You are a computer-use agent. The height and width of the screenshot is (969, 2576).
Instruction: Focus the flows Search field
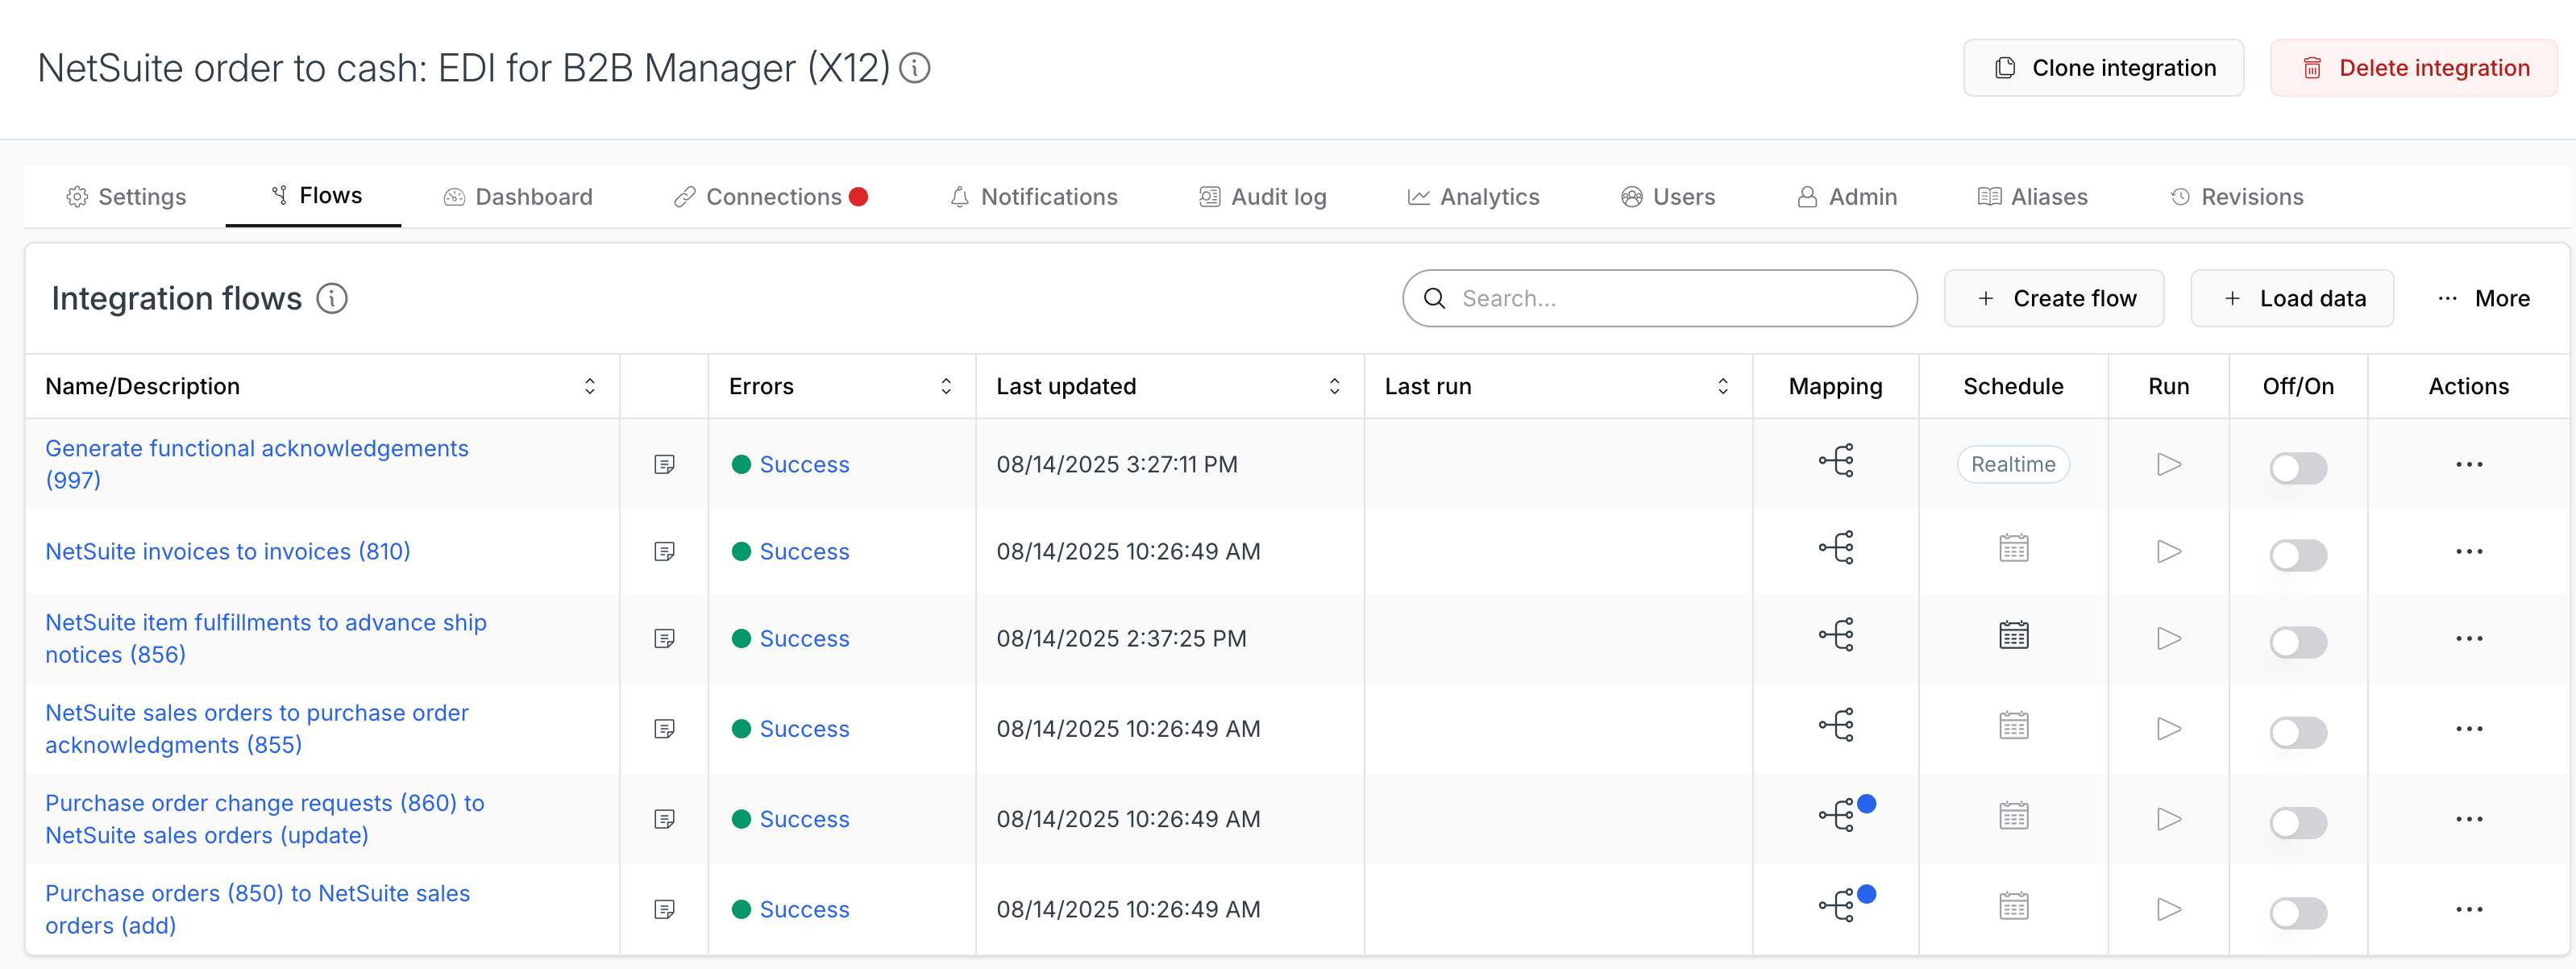pos(1660,298)
